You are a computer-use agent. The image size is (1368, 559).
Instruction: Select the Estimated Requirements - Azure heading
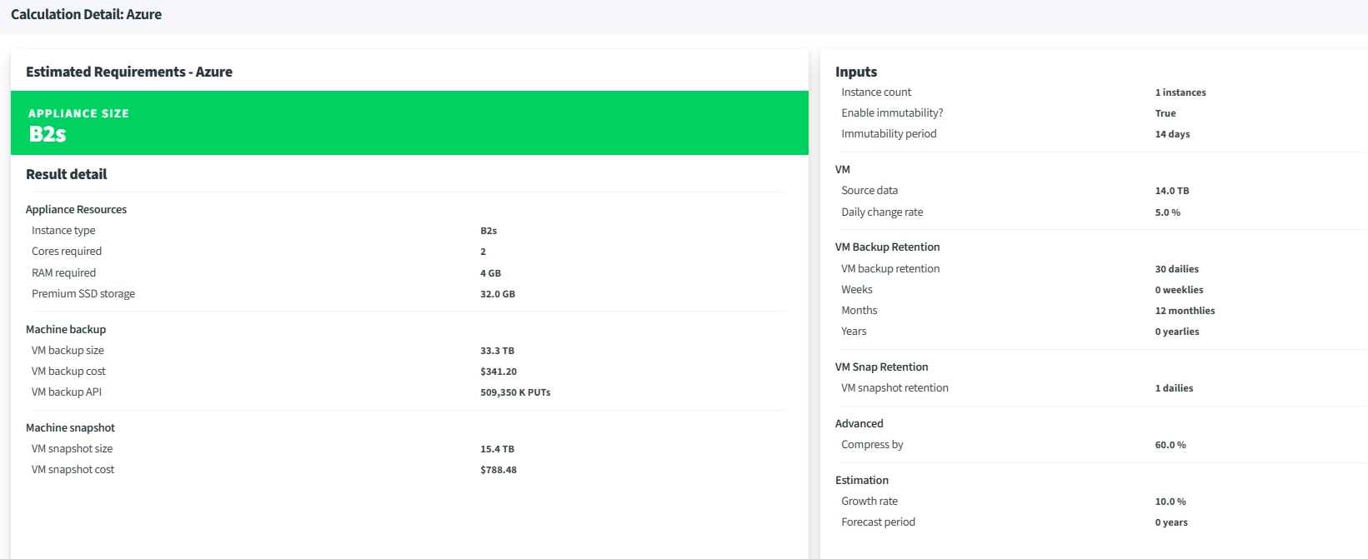[x=129, y=72]
